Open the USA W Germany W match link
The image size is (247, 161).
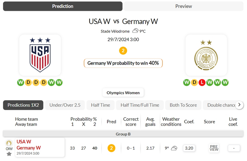click(x=29, y=145)
